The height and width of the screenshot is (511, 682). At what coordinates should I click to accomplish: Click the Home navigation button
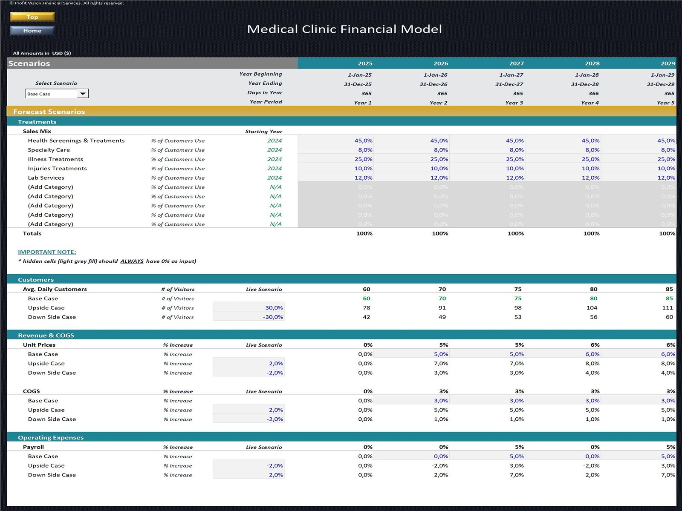[32, 31]
